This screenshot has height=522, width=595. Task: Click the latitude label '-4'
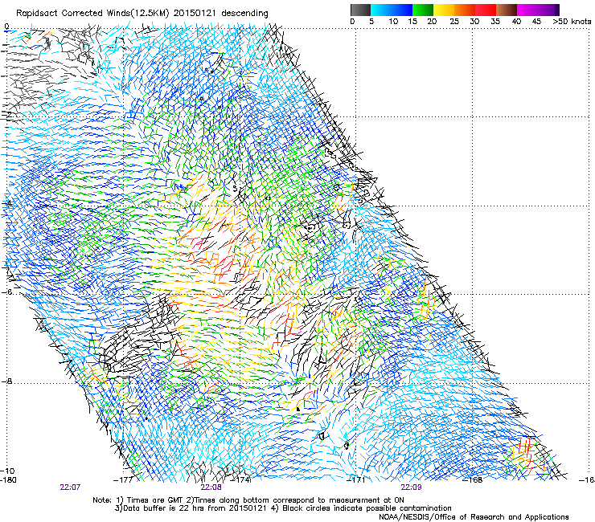coord(6,203)
